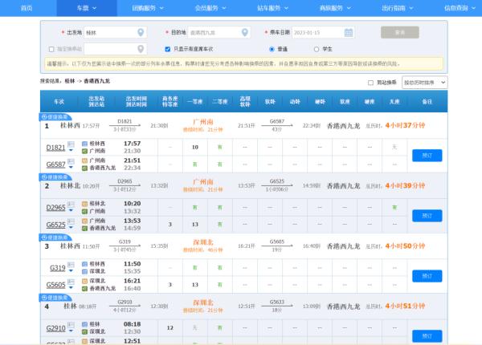The height and width of the screenshot is (345, 482).
Task: Expand the arrow under the G6587 train icon
Action: (71, 167)
